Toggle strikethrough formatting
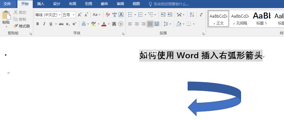This screenshot has width=284, height=121. [61, 24]
